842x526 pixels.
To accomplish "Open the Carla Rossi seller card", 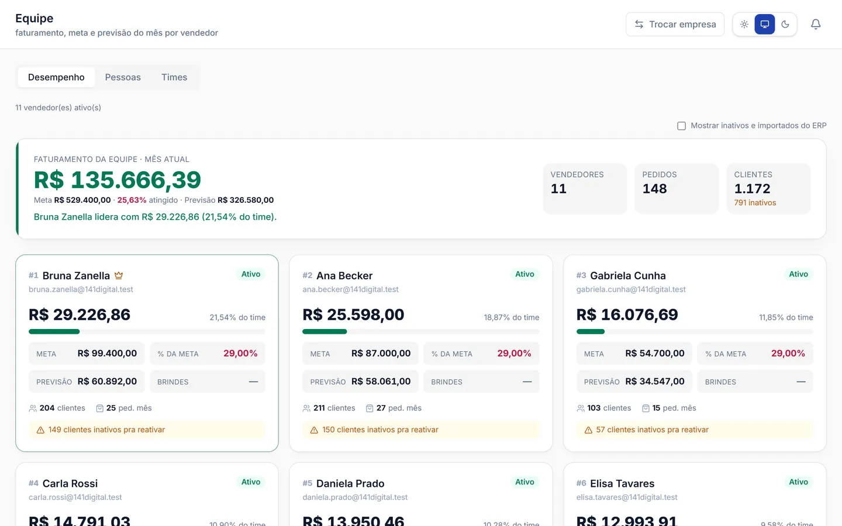I will (x=147, y=494).
